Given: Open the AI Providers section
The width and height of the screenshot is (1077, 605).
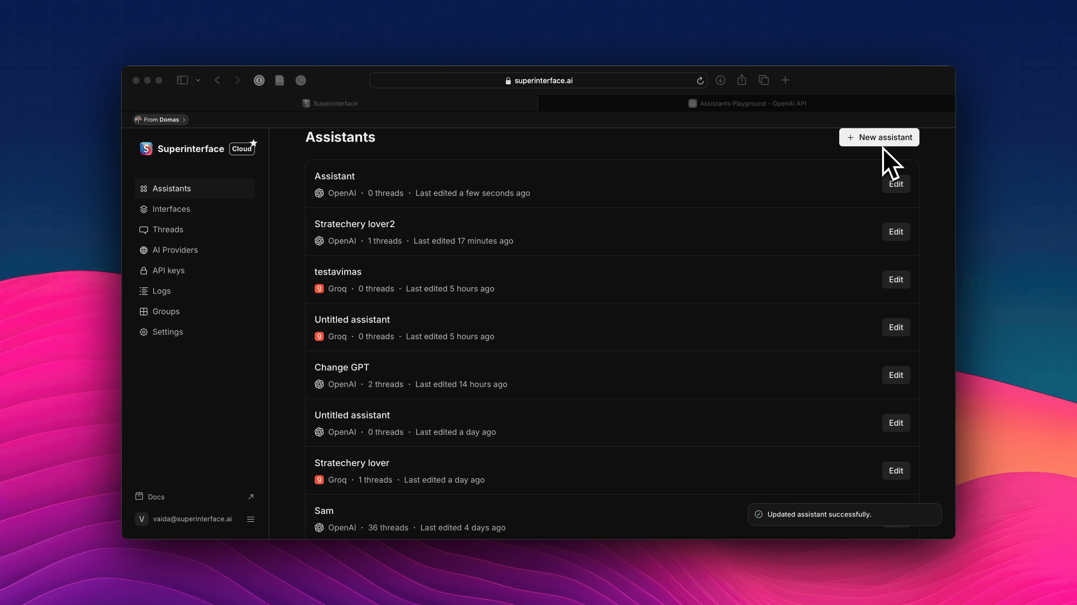Looking at the screenshot, I should click(x=175, y=250).
